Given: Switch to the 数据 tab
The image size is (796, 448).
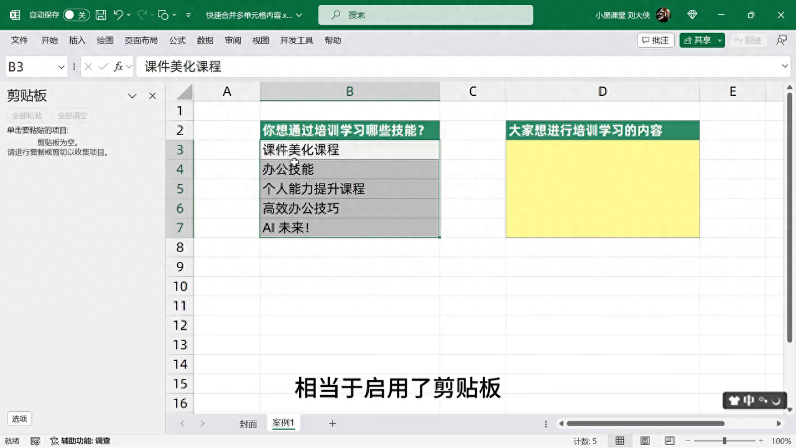Looking at the screenshot, I should point(205,40).
